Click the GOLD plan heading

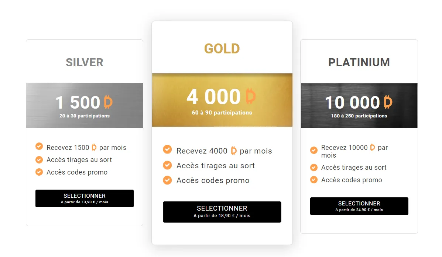pyautogui.click(x=222, y=49)
